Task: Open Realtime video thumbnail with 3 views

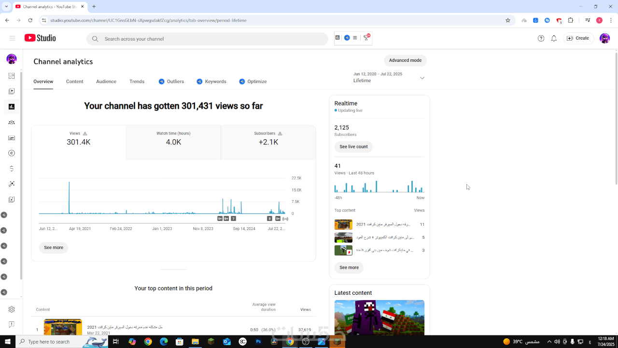Action: pos(343,250)
